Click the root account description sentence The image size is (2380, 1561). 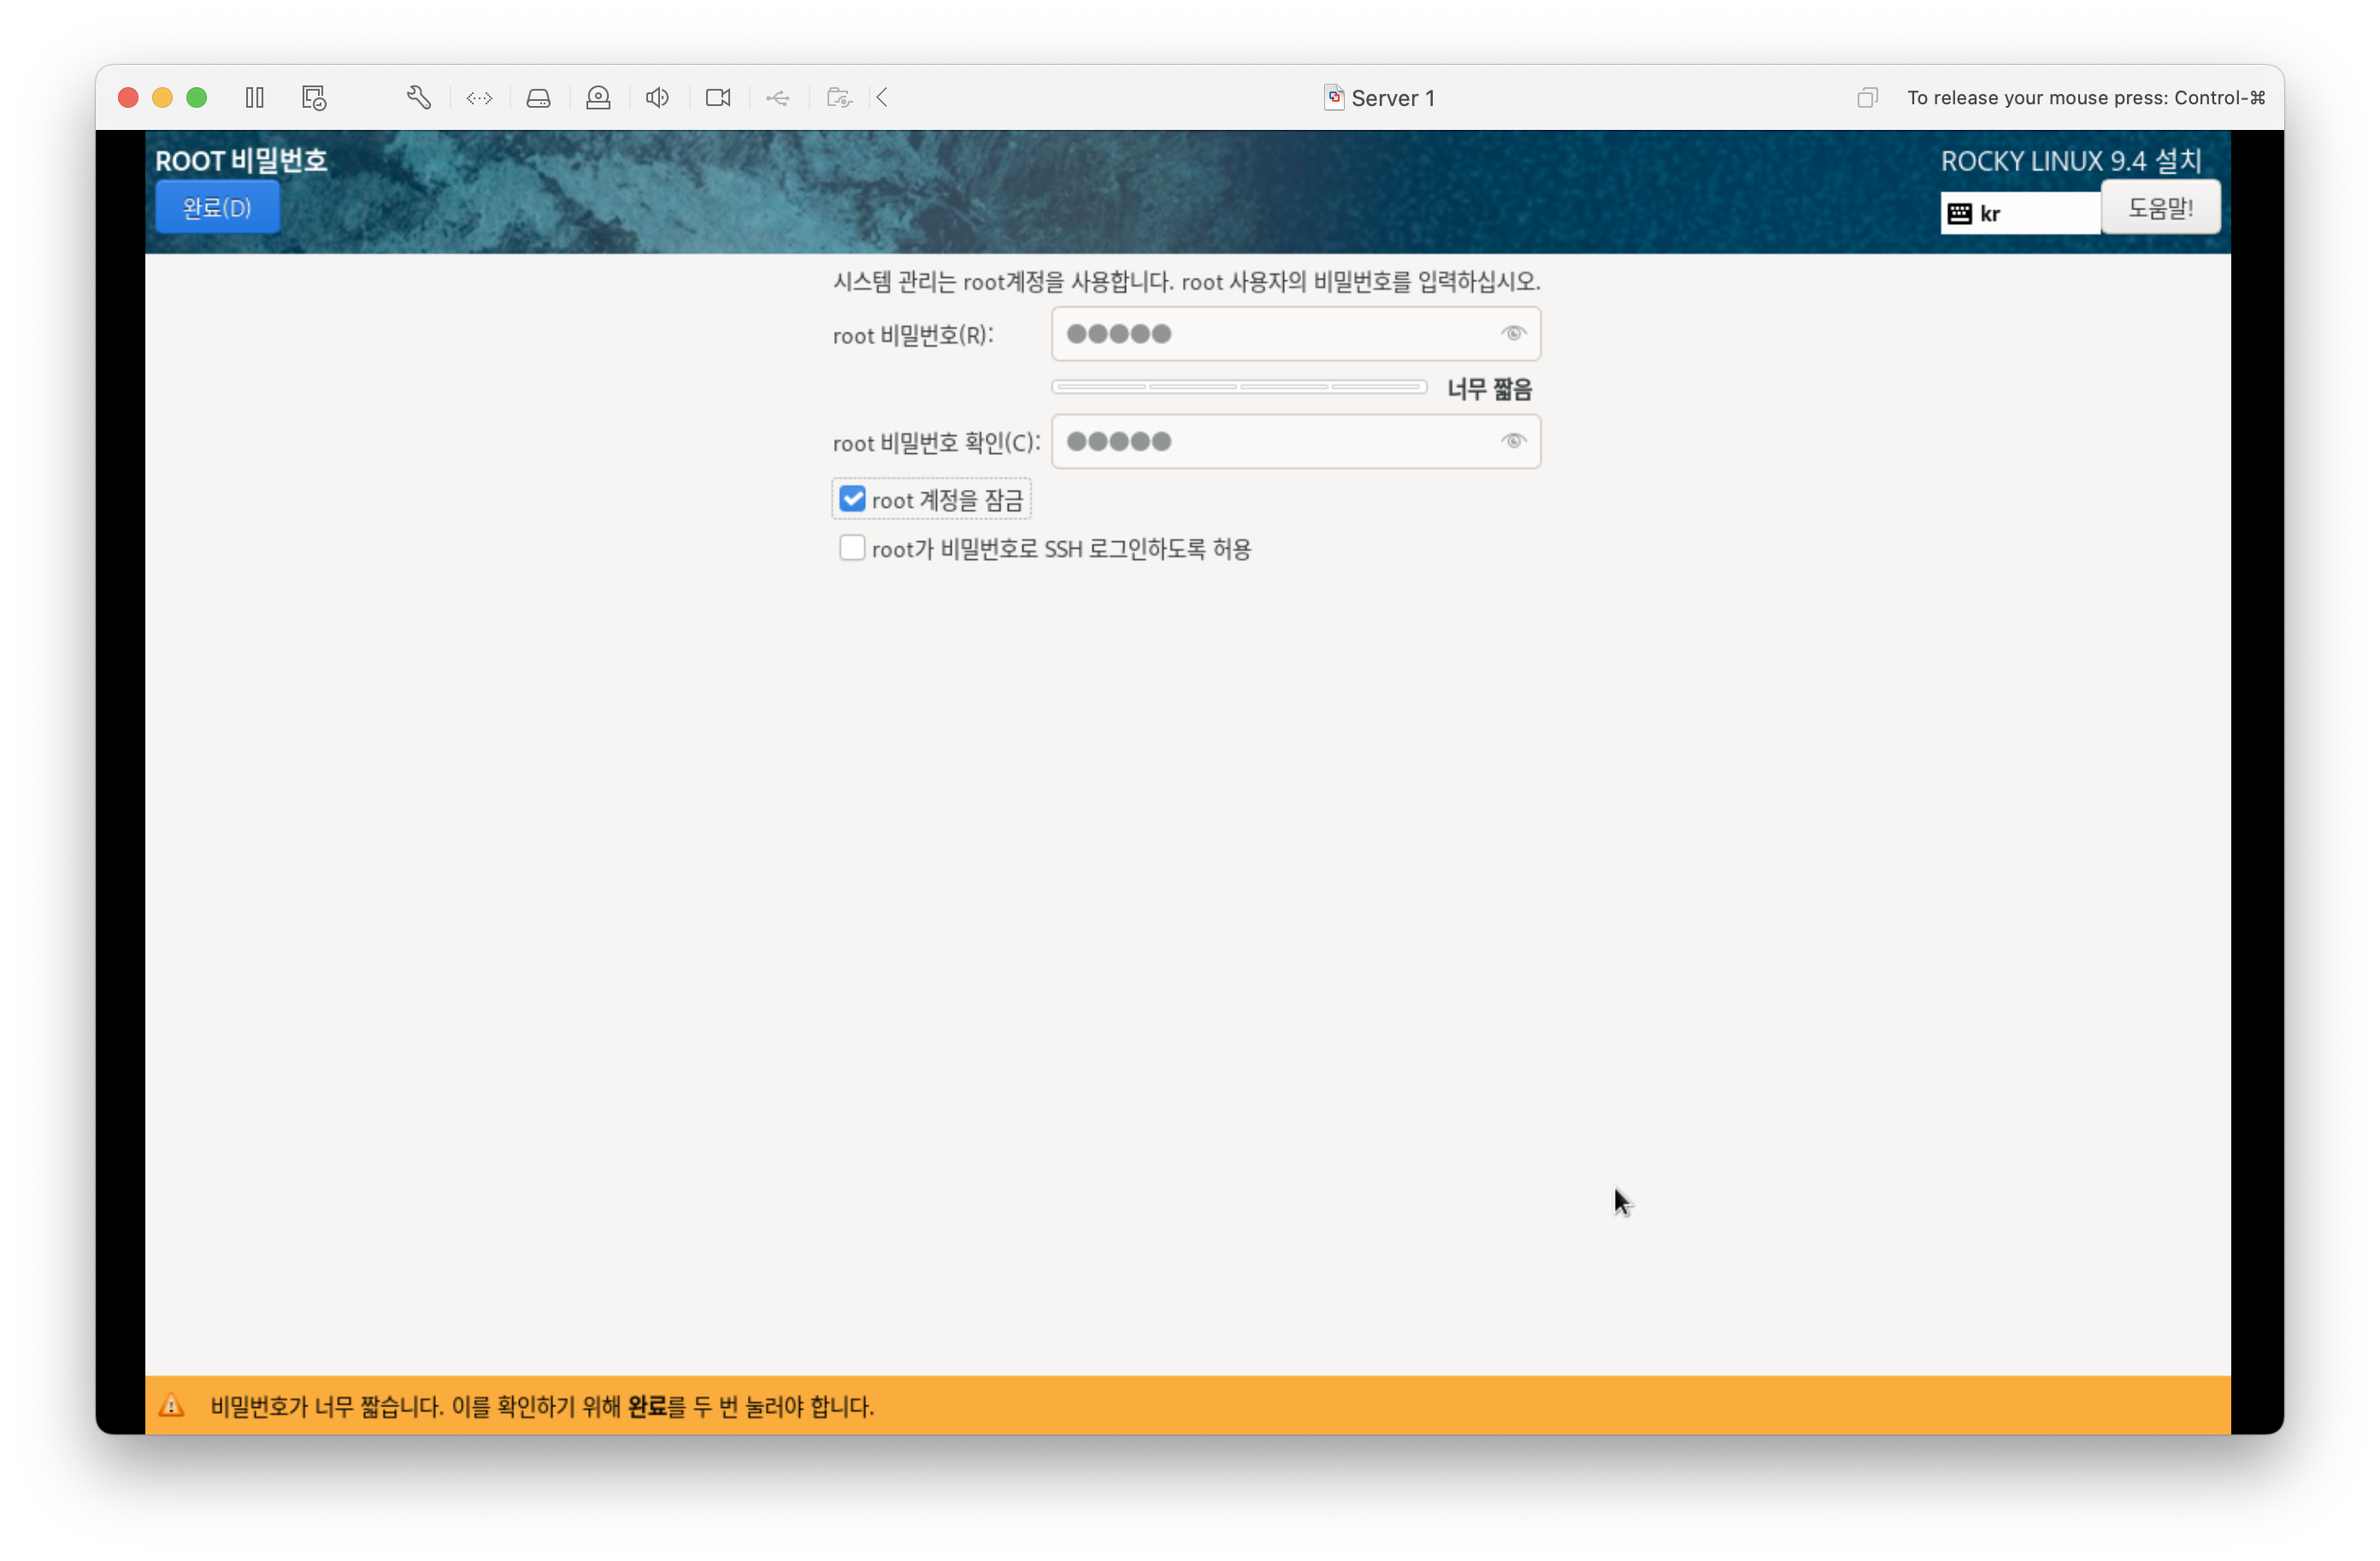(x=1187, y=281)
